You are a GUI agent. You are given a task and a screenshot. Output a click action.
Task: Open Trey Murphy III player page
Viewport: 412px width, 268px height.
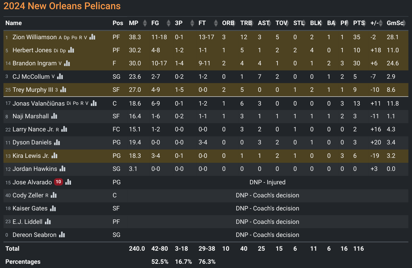click(x=33, y=90)
